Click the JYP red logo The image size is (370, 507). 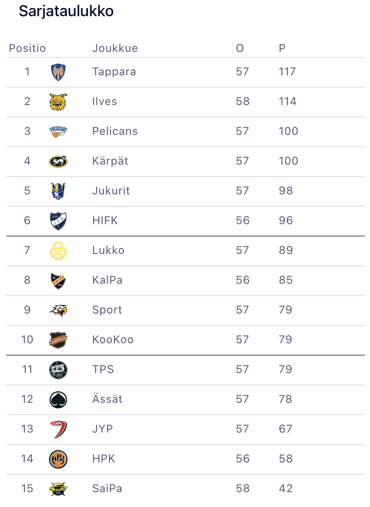58,429
